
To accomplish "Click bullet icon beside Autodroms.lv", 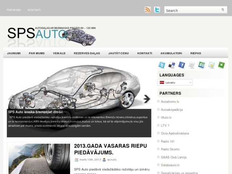I will pos(158,101).
